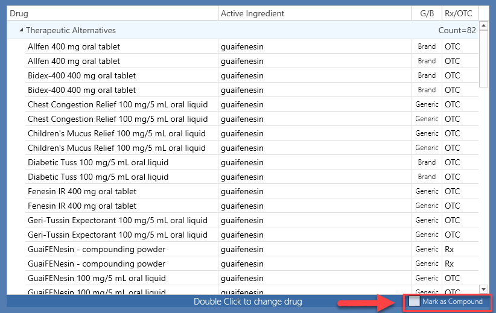This screenshot has height=313, width=496.
Task: Collapse the Therapeutic Alternatives group
Action: pos(21,30)
